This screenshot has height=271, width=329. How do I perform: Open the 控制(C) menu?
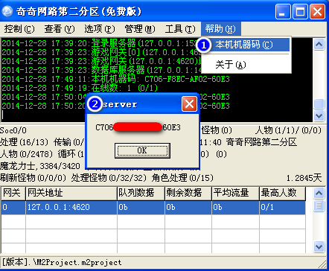point(19,29)
